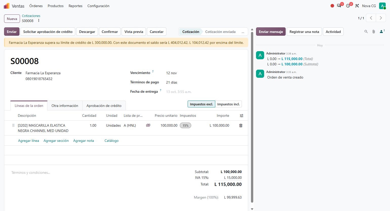The height and width of the screenshot is (211, 390).
Task: Open the activities clock icon
Action: [348, 6]
